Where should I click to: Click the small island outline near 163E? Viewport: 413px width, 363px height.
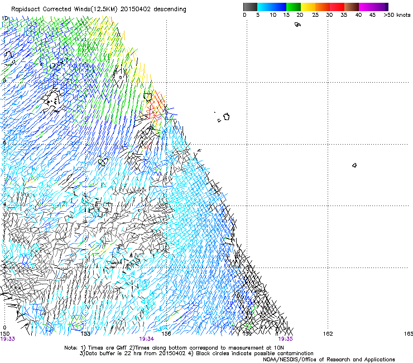[x=354, y=165]
